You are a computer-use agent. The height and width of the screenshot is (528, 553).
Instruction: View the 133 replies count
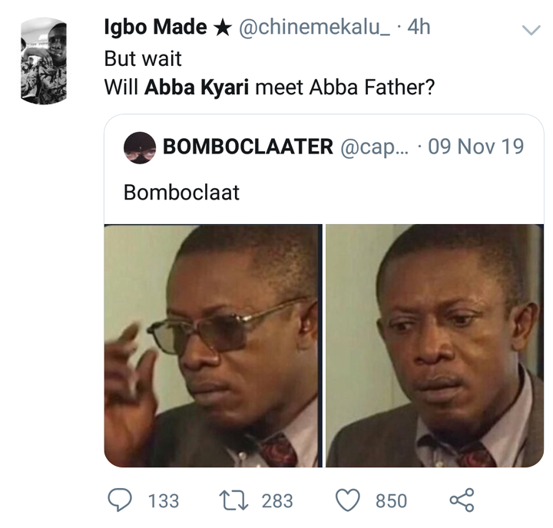coord(164,501)
